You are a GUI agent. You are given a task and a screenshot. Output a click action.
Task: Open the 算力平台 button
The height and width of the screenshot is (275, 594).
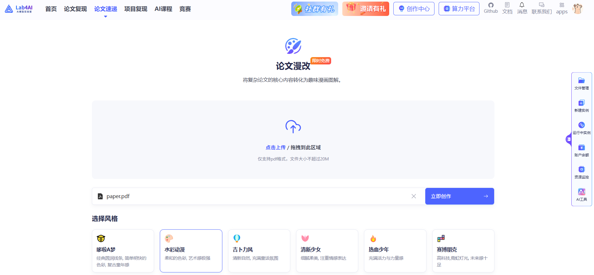pyautogui.click(x=459, y=9)
